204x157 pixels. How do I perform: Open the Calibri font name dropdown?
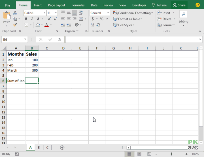pos(44,13)
